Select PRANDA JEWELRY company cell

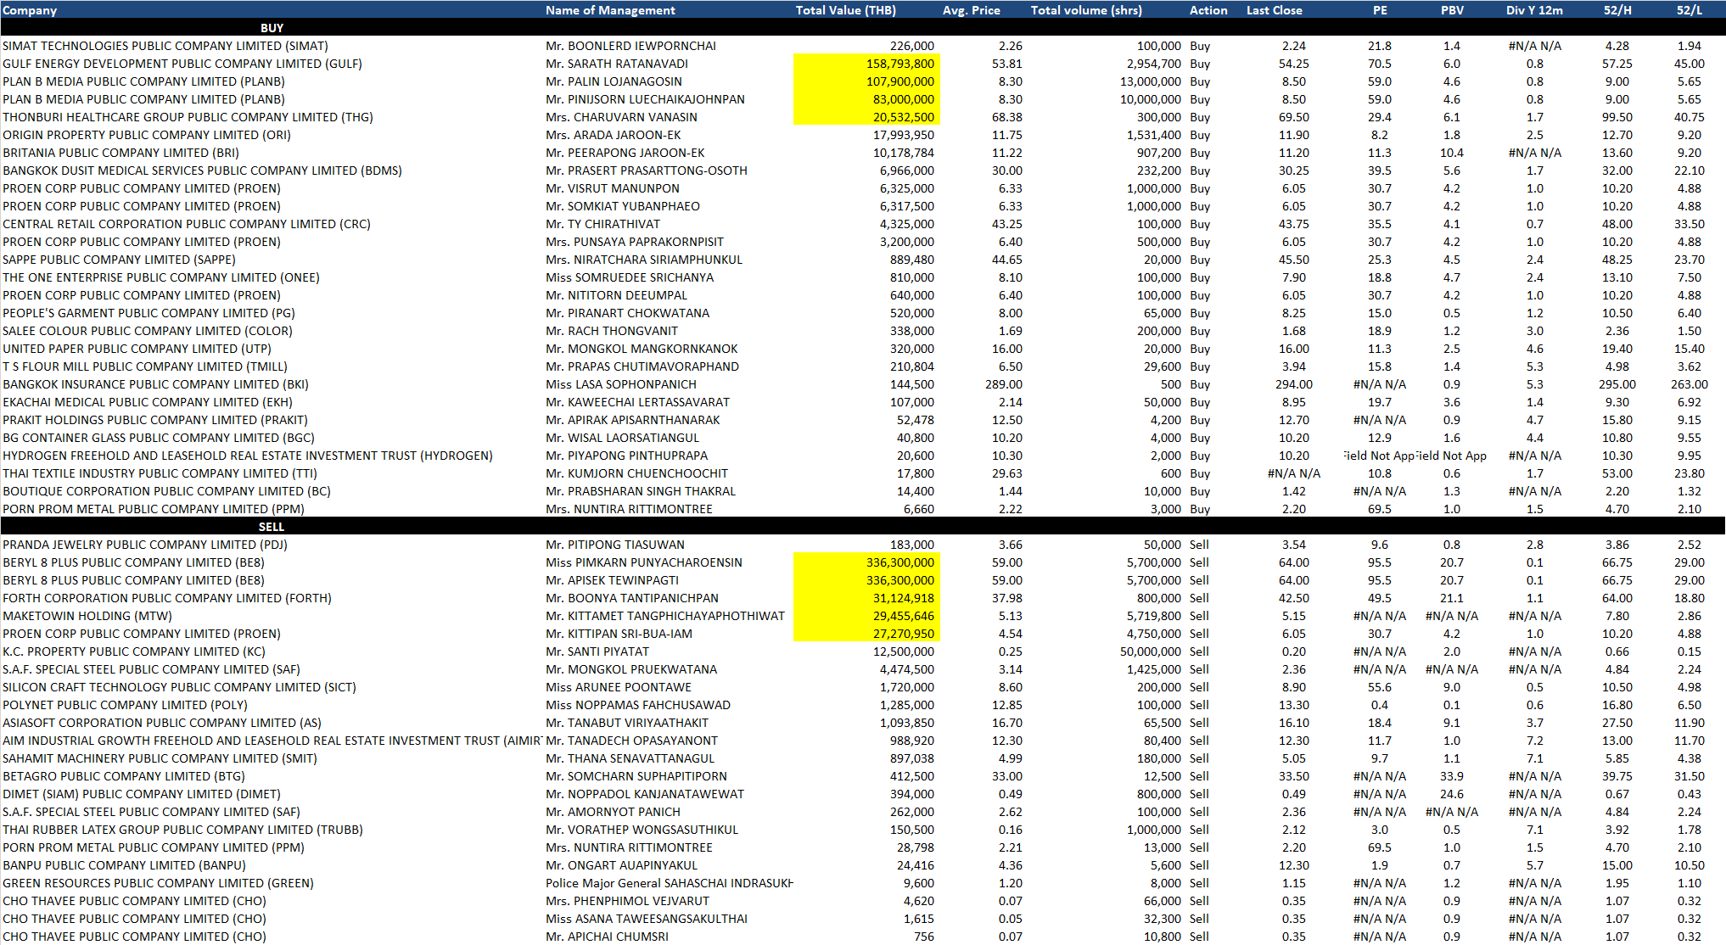(144, 545)
